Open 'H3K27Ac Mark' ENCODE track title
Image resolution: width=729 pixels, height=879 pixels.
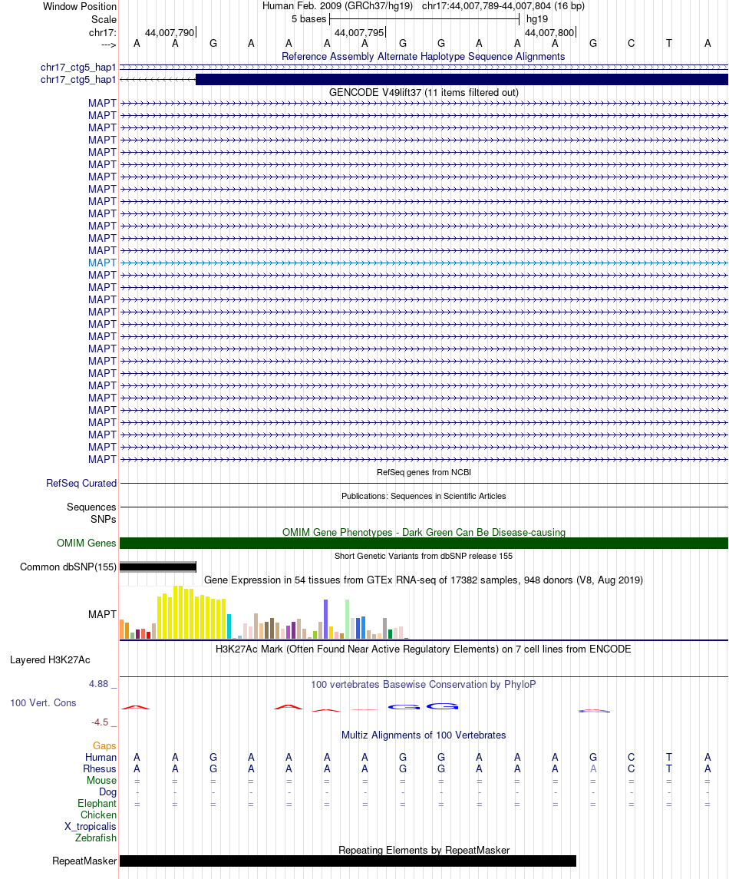pos(424,649)
